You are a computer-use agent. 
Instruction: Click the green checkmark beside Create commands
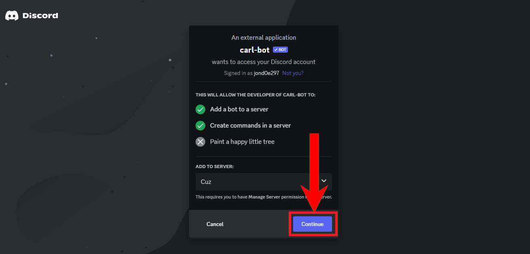200,126
